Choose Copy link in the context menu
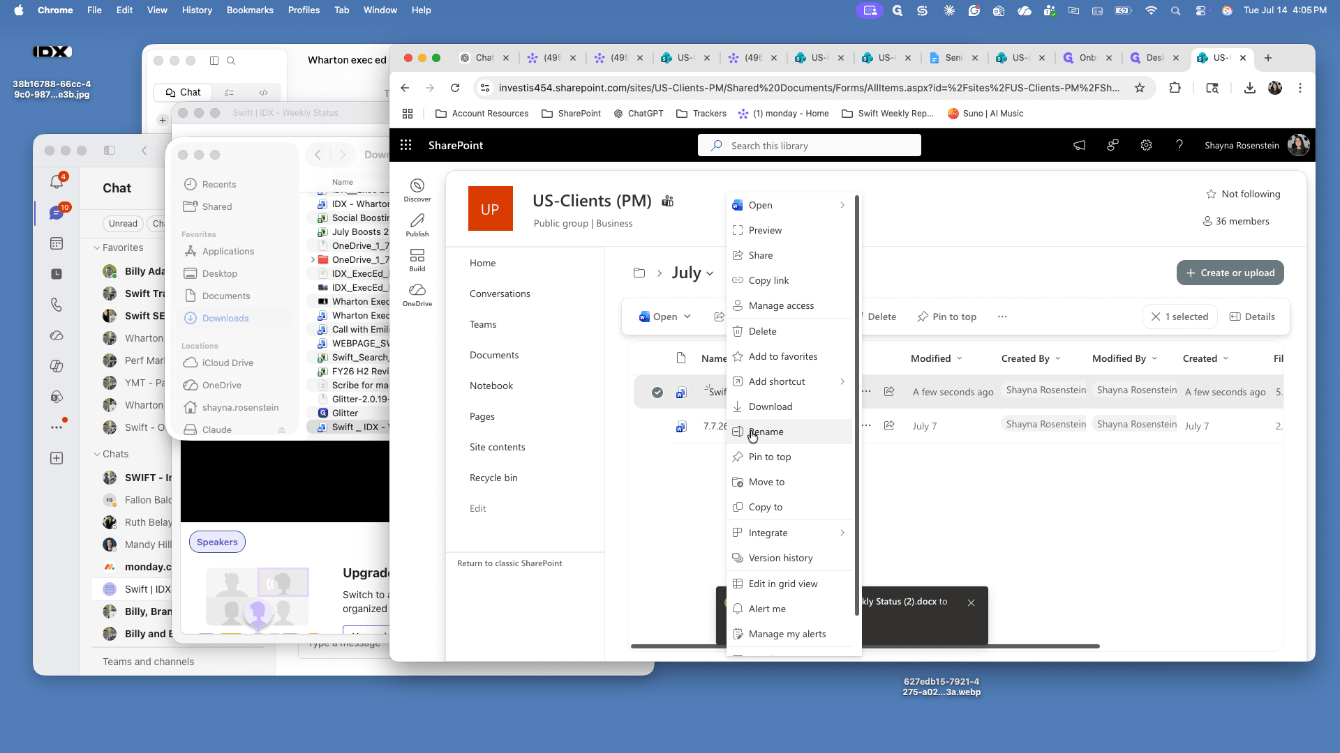 (x=789, y=280)
